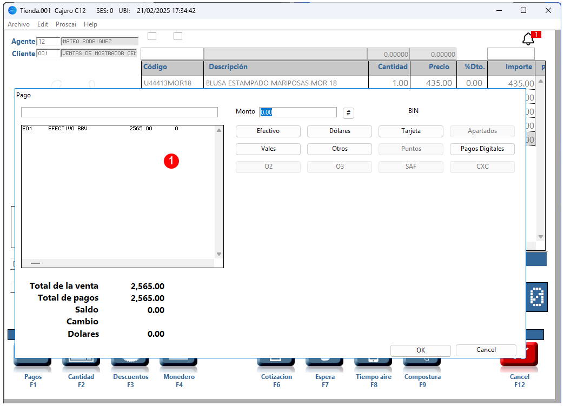The height and width of the screenshot is (406, 564).
Task: Click the O3 button
Action: [x=340, y=167]
